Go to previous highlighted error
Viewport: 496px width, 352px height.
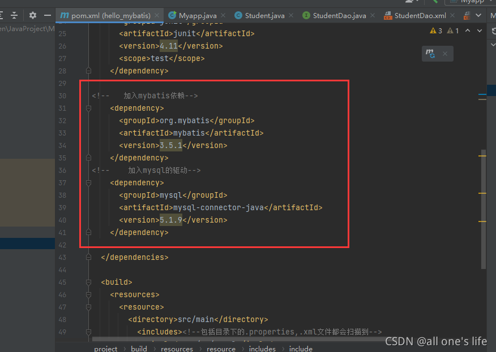click(x=468, y=31)
